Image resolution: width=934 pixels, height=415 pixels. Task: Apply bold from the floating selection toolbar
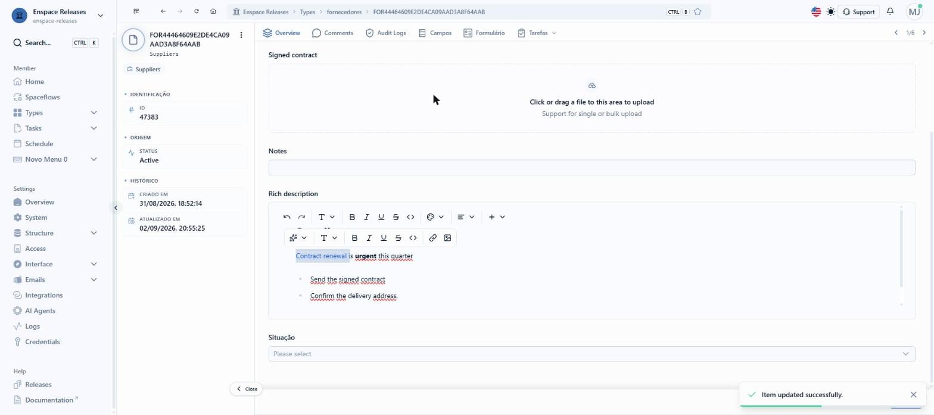[354, 238]
